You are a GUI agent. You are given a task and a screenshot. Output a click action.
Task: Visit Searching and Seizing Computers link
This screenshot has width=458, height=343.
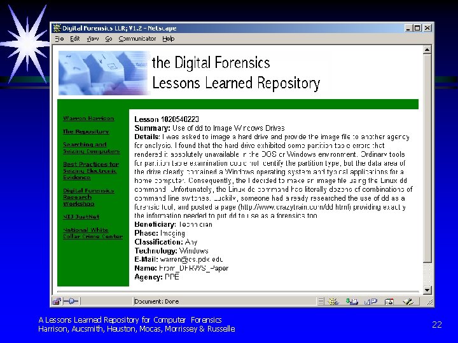tap(91, 147)
